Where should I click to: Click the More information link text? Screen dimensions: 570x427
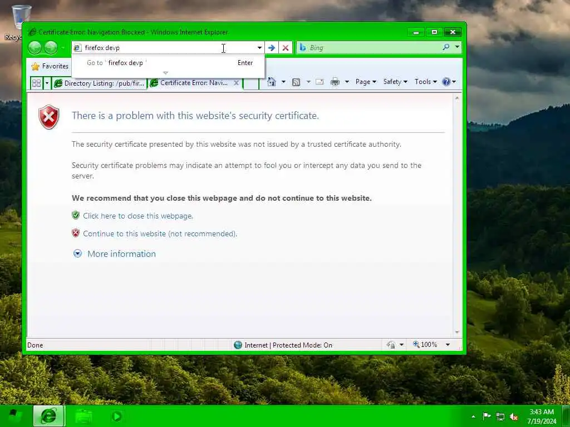[x=121, y=254]
